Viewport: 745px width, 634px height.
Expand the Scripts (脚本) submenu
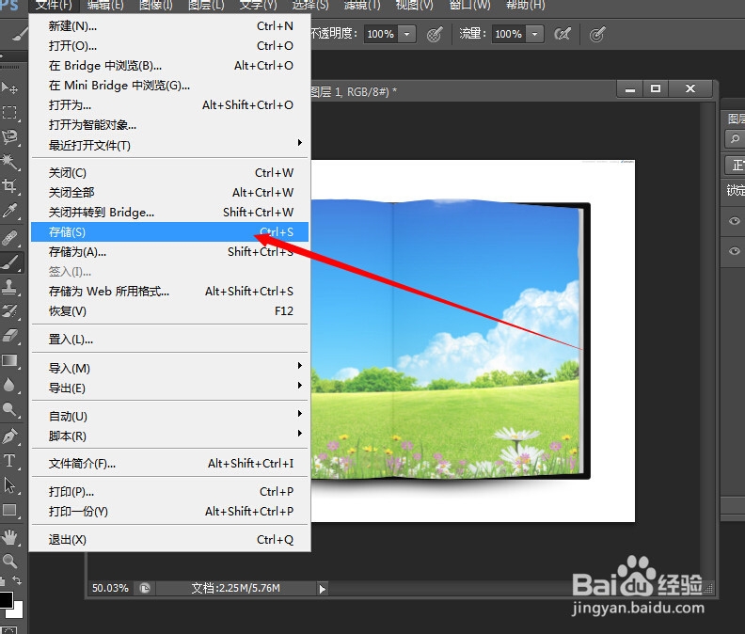click(300, 433)
